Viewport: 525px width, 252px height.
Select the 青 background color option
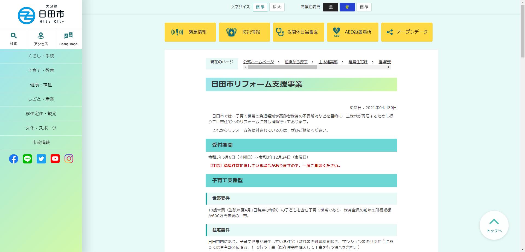pos(347,7)
